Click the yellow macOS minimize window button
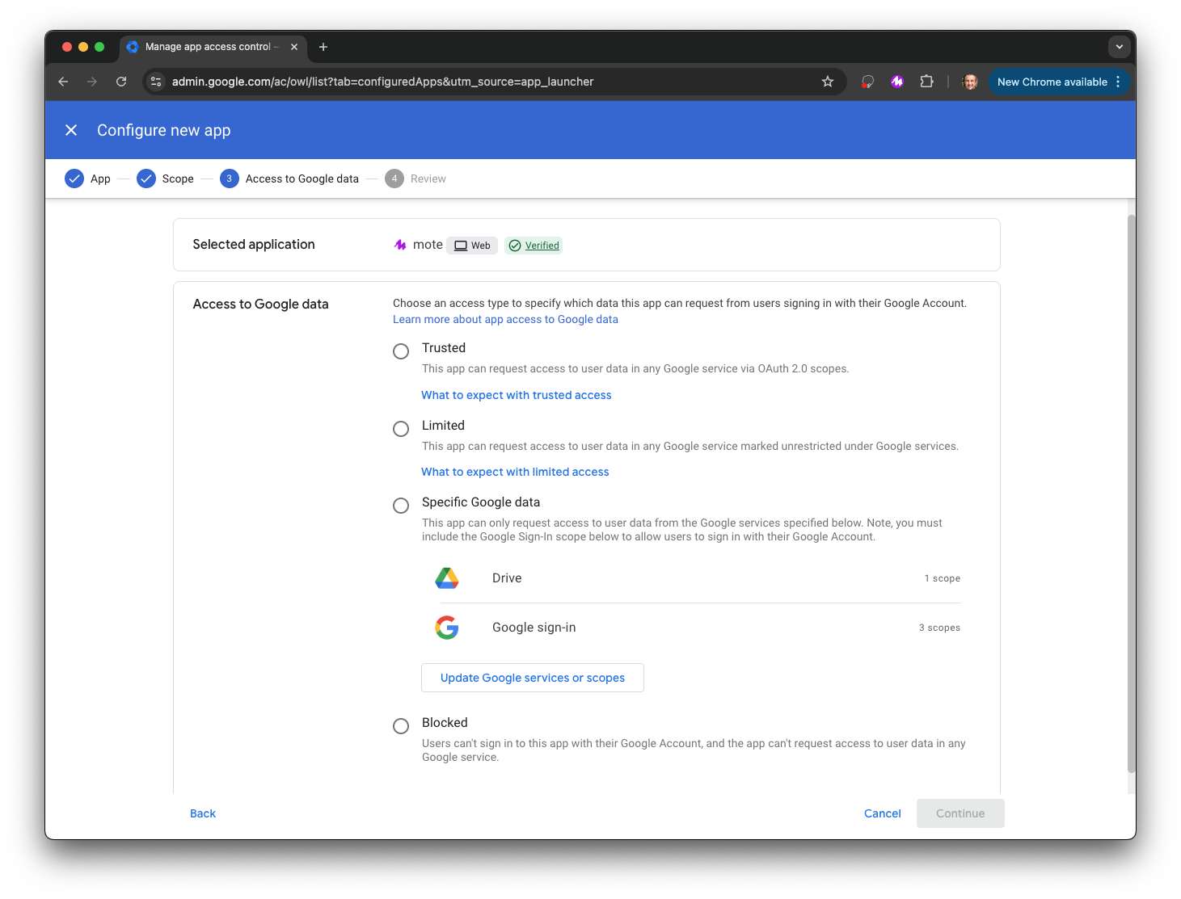1181x899 pixels. coord(83,47)
